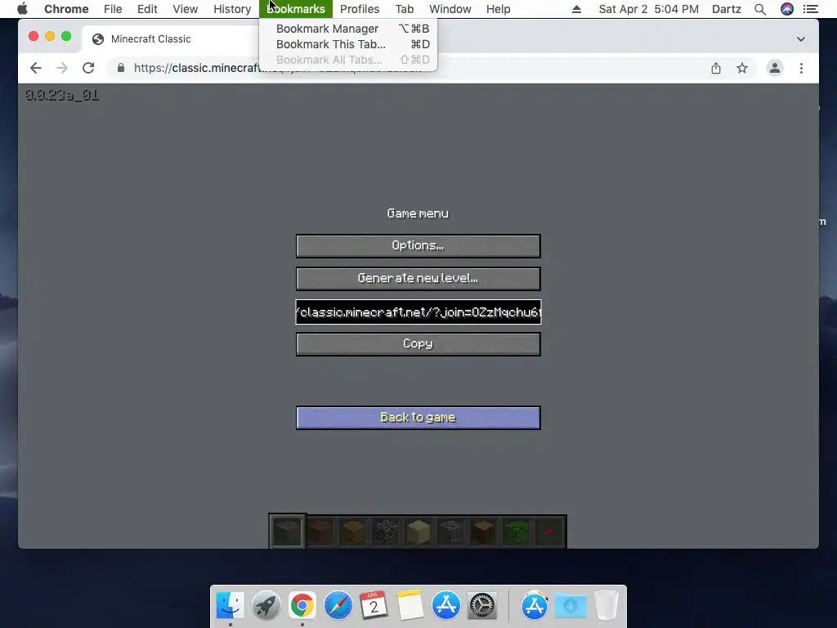Image resolution: width=837 pixels, height=628 pixels.
Task: Open the left App Store dock icon
Action: tap(445, 605)
